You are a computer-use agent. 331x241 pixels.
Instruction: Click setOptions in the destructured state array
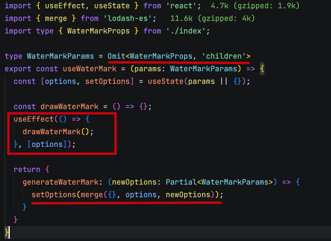(x=107, y=81)
